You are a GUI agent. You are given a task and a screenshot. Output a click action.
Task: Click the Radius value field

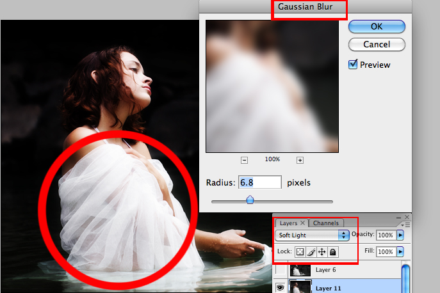coord(260,182)
